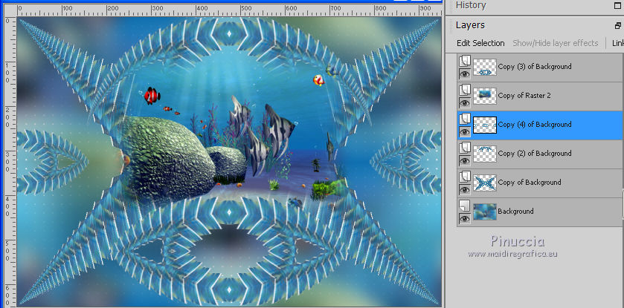Screen dimensions: 624x308
Task: Select layer name Copy (4) of Background
Action: pyautogui.click(x=535, y=125)
